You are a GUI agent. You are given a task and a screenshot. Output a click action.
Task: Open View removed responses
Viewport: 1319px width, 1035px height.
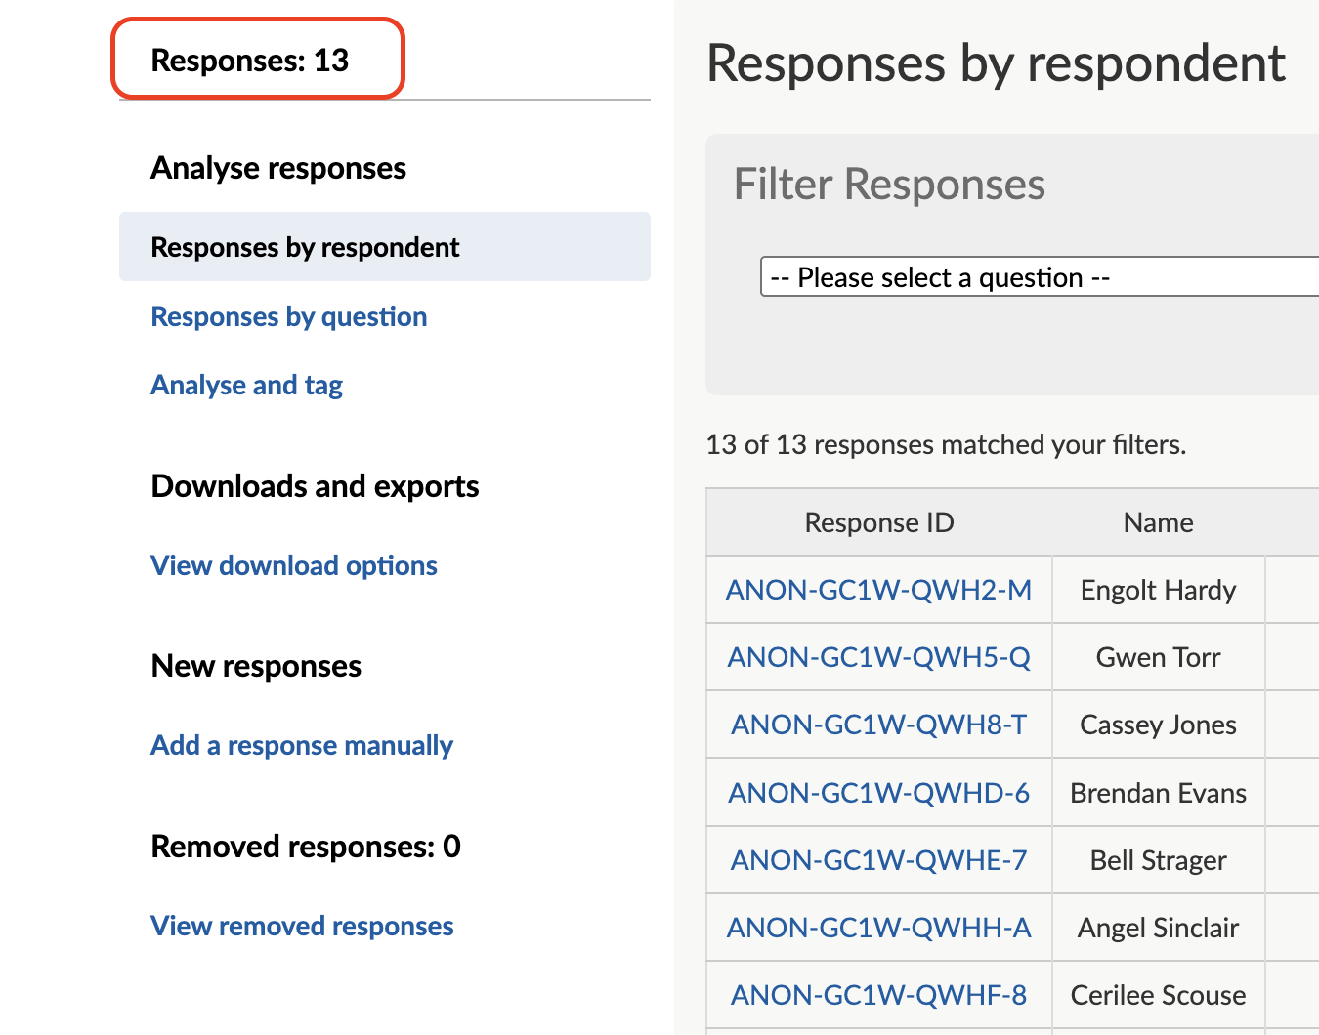303,926
